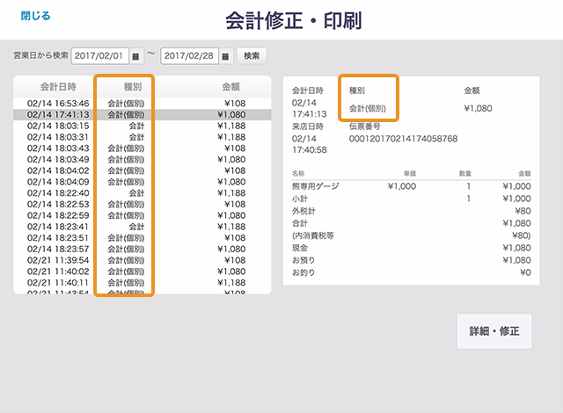Select the row 02/14 18:03:15
563x413 pixels.
(x=143, y=126)
